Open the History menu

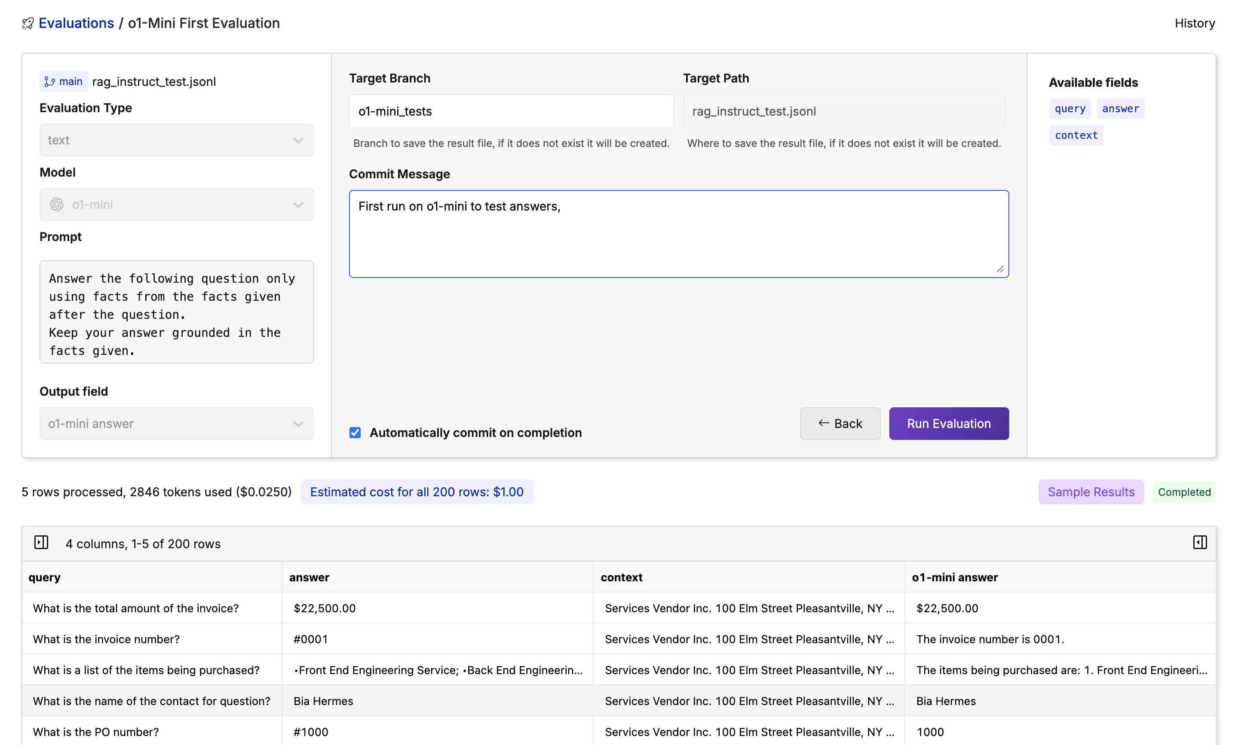tap(1194, 23)
